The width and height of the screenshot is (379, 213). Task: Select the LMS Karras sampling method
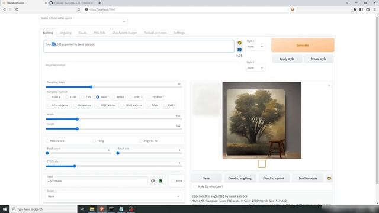[82, 105]
